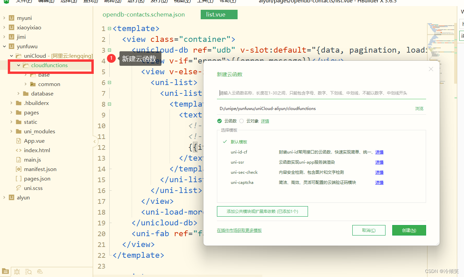This screenshot has height=277, width=464.
Task: Open 详情 link for uni-captcha
Action: coord(379,183)
